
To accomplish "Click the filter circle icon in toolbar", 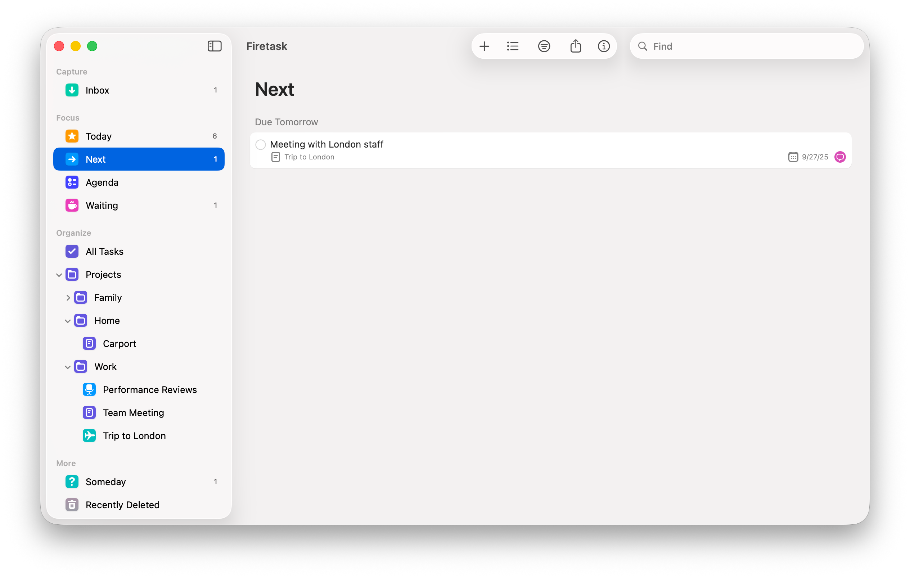I will pyautogui.click(x=544, y=46).
